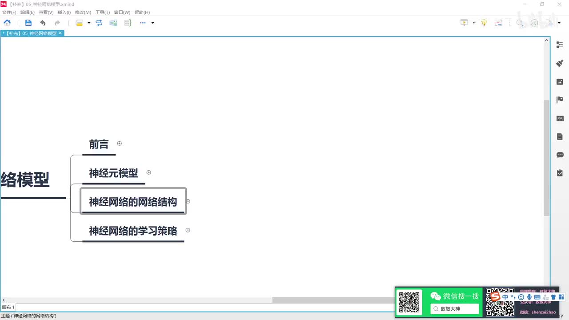Click the horizontal scrollbar thumb of the canvas
The height and width of the screenshot is (320, 569).
[x=333, y=300]
